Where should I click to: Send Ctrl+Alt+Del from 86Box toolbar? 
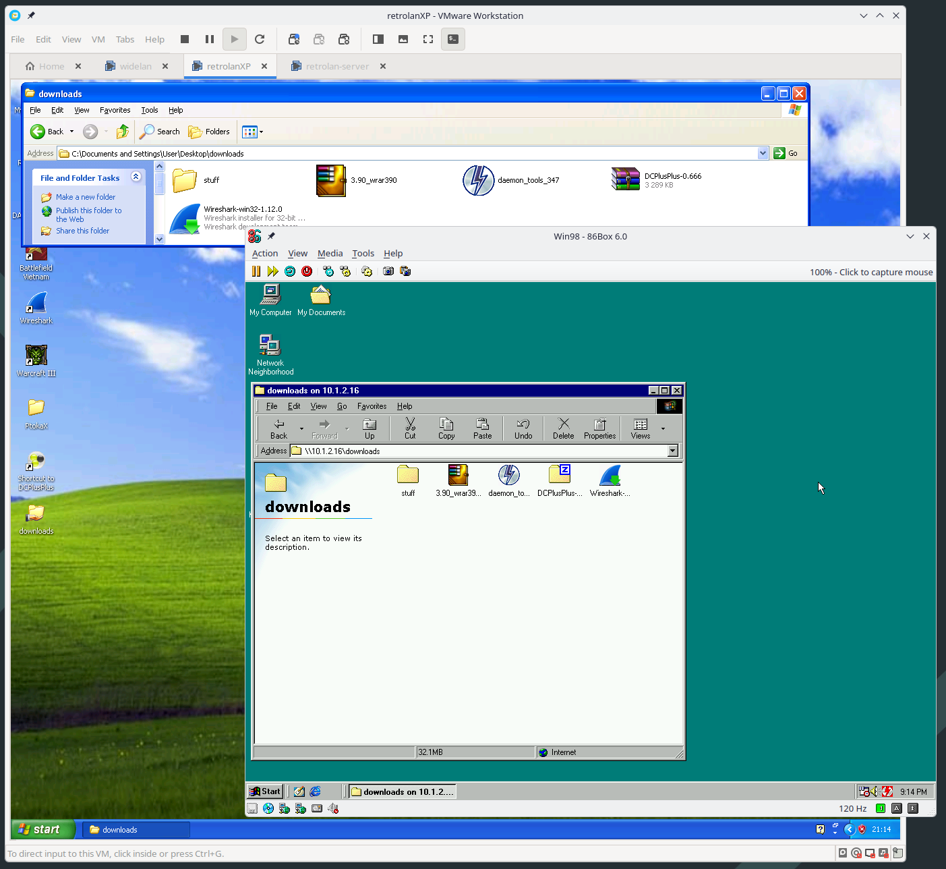tap(328, 271)
